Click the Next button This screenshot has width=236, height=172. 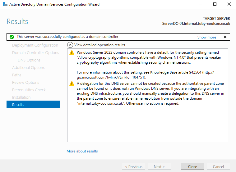(x=159, y=166)
